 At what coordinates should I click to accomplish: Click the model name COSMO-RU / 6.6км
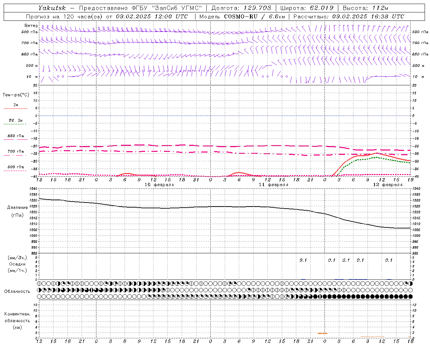(255, 16)
